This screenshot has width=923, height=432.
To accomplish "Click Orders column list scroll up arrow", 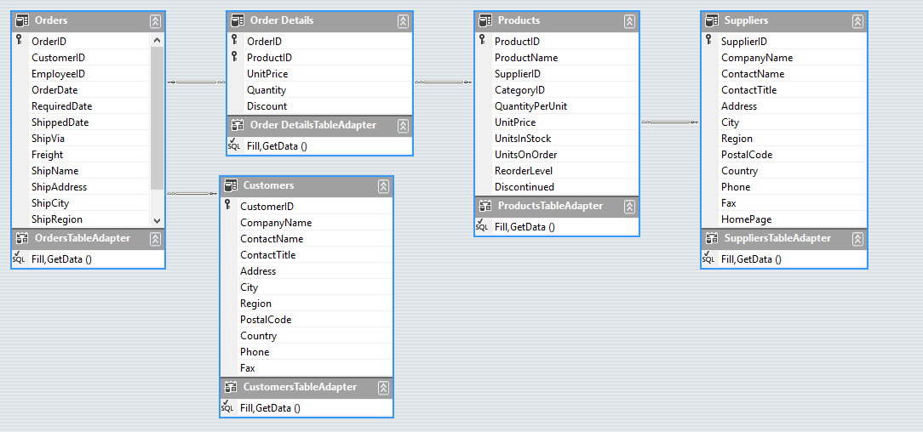I will click(x=157, y=41).
